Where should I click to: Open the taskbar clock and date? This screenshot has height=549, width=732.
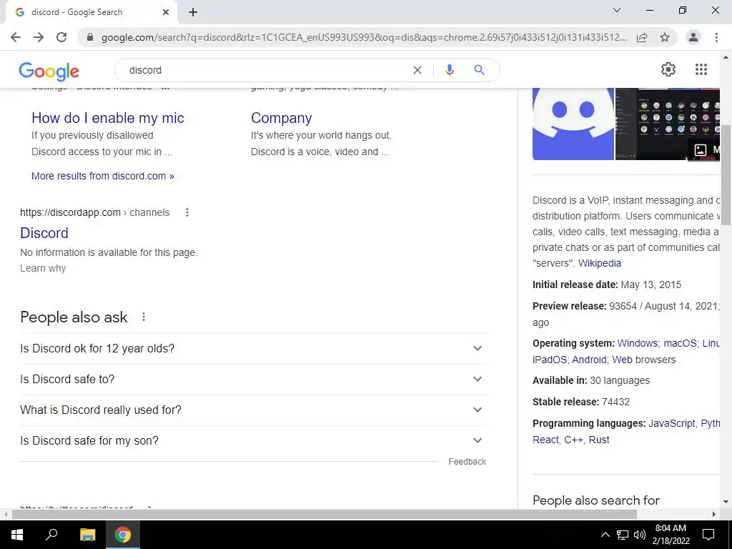671,535
